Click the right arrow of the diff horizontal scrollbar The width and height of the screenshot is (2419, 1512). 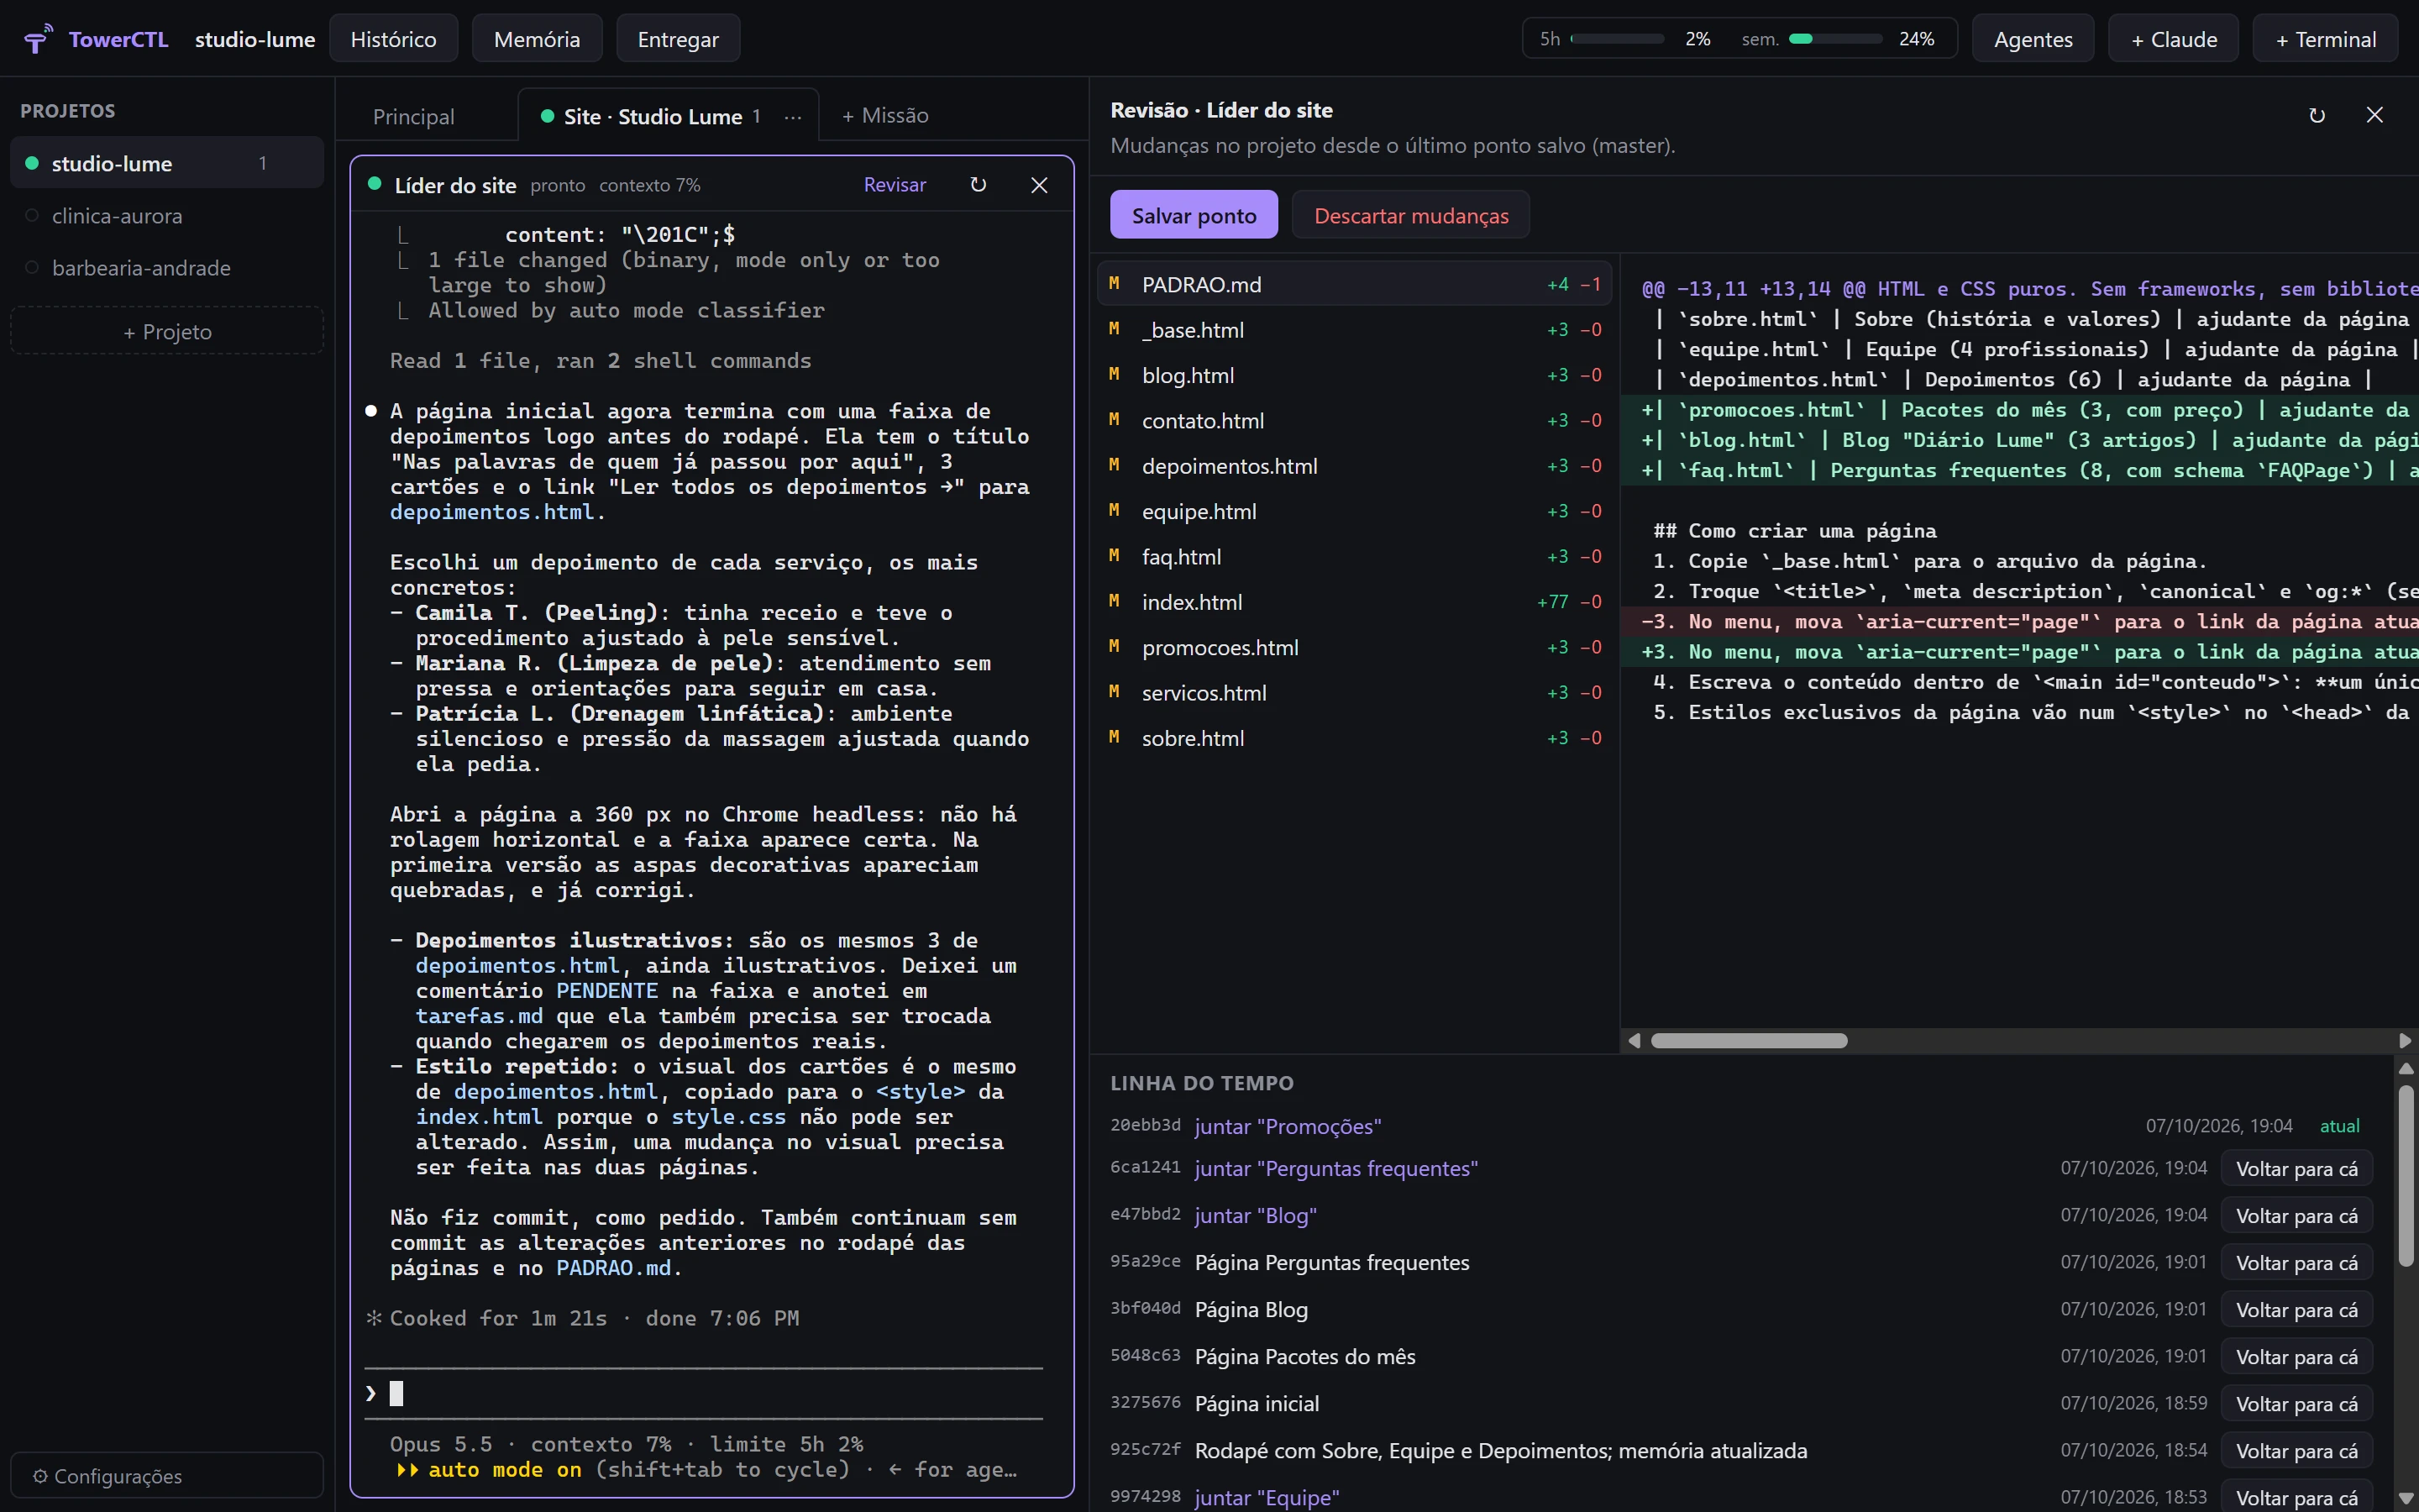click(2405, 1040)
